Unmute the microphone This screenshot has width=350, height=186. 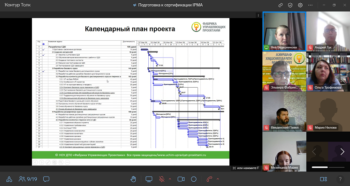[x=161, y=179]
